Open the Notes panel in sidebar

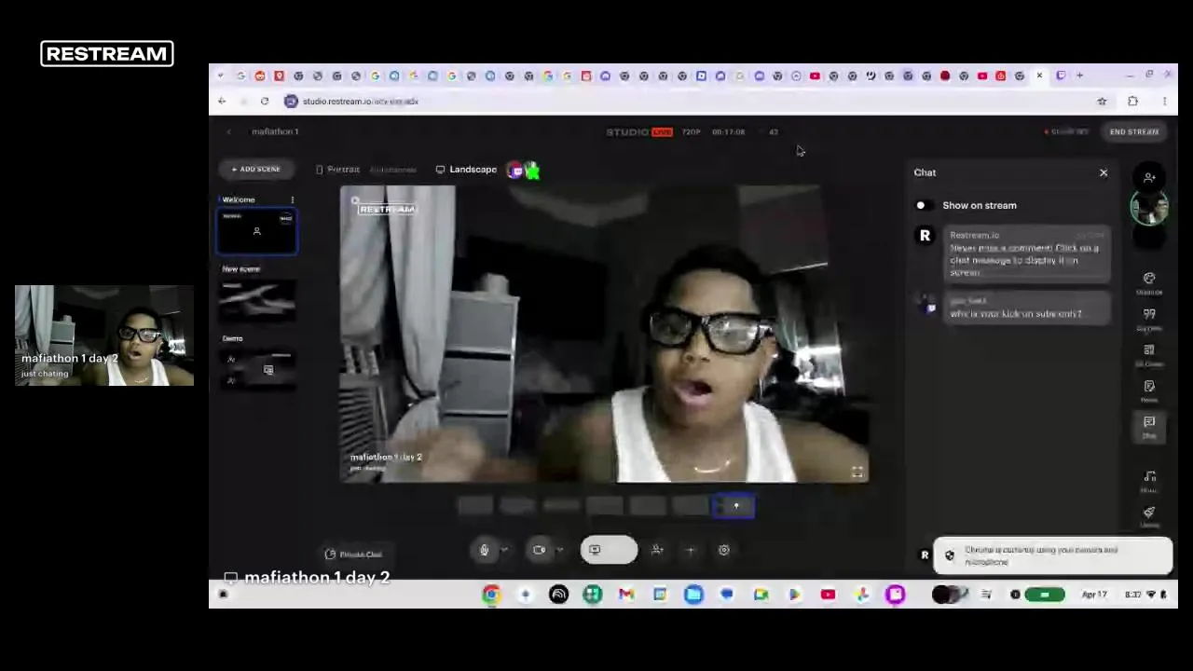(1149, 391)
